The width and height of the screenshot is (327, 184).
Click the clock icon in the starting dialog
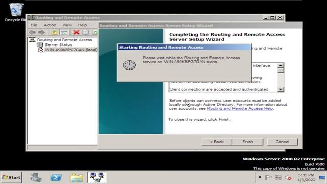[x=129, y=65]
